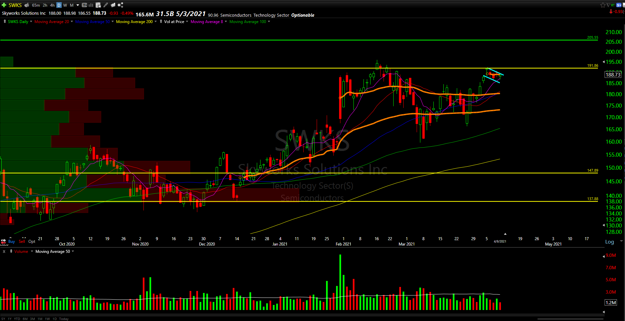Open the piggy bank icon beside SWKS
The image size is (625, 321).
click(x=27, y=5)
